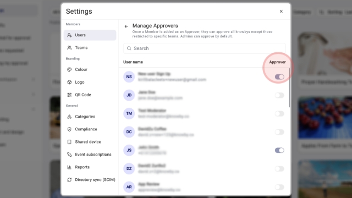Click the JS user avatar

tap(129, 150)
